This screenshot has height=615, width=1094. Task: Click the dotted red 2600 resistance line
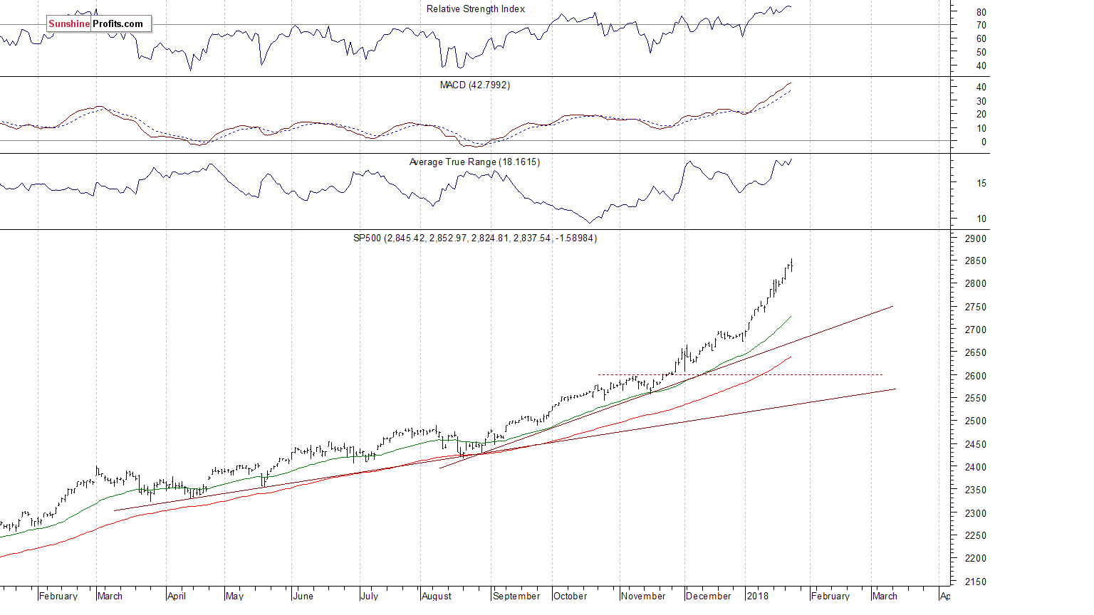click(x=741, y=374)
